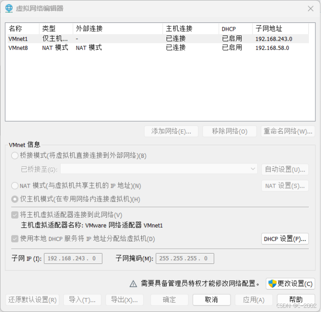Screen dimensions: 321x312
Task: Click 主机虚拟适配器名称 label text
Action: pyautogui.click(x=51, y=225)
